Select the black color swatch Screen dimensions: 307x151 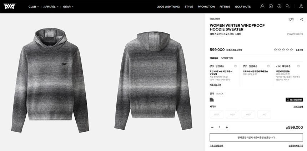coord(212,100)
